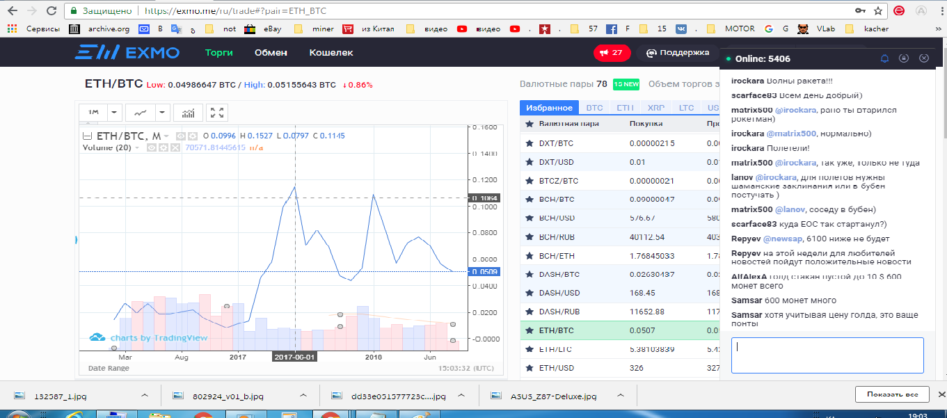The image size is (947, 418).
Task: Click the browser Back arrow
Action: coord(12,11)
